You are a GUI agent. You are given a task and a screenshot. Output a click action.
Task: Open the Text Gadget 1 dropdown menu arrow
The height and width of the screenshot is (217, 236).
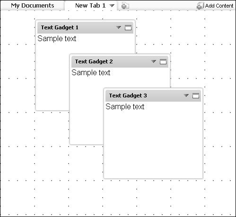[x=118, y=27]
